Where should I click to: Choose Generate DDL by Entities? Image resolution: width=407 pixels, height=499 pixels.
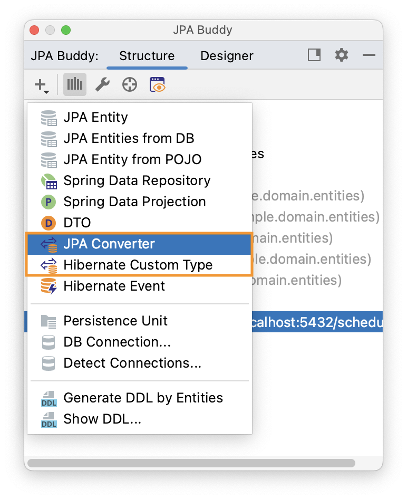[142, 398]
